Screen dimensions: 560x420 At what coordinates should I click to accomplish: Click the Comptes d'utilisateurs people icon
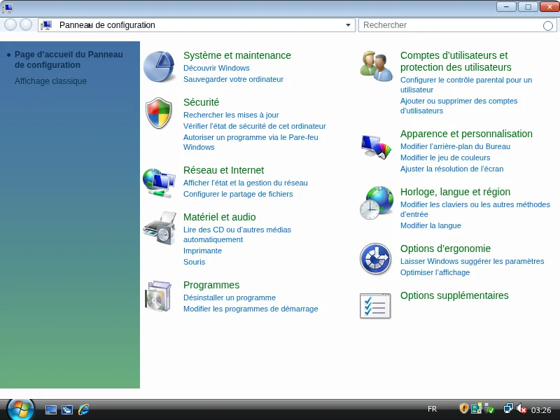(x=376, y=66)
